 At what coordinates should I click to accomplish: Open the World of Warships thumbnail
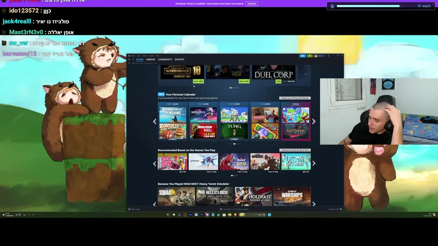(x=292, y=196)
